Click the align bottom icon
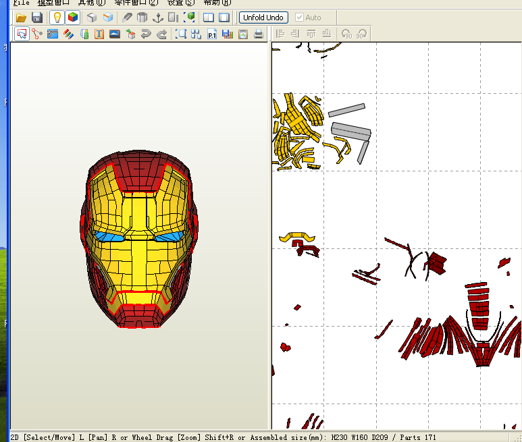This screenshot has height=442, width=522. (327, 34)
